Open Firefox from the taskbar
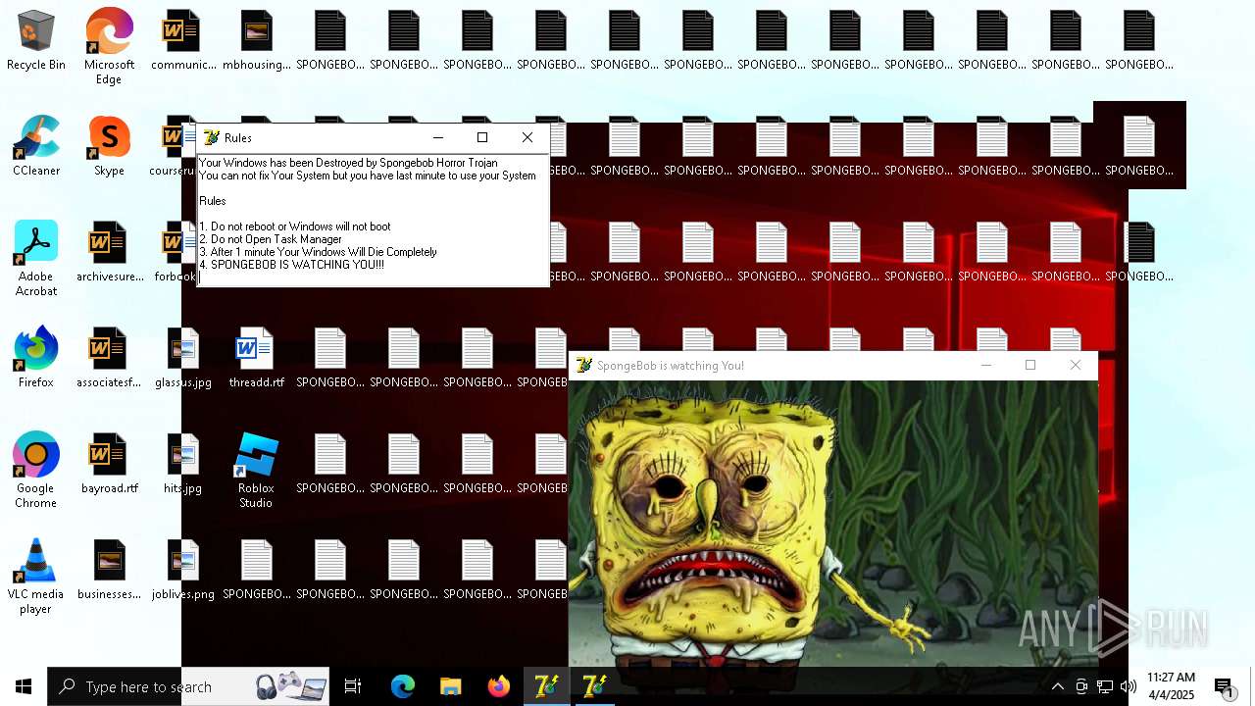The height and width of the screenshot is (706, 1255). (499, 686)
